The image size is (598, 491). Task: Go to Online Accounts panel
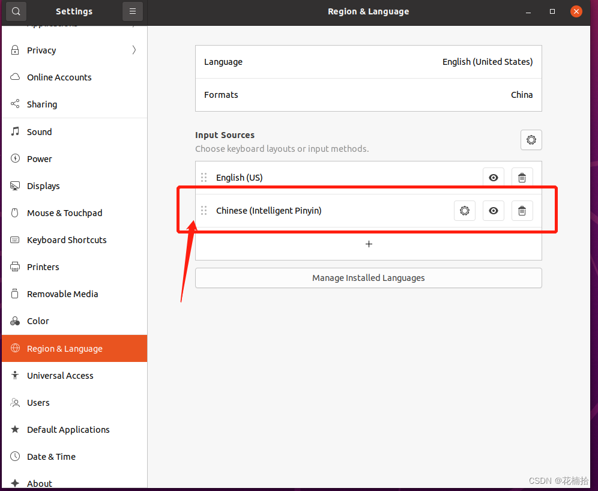tap(74, 77)
